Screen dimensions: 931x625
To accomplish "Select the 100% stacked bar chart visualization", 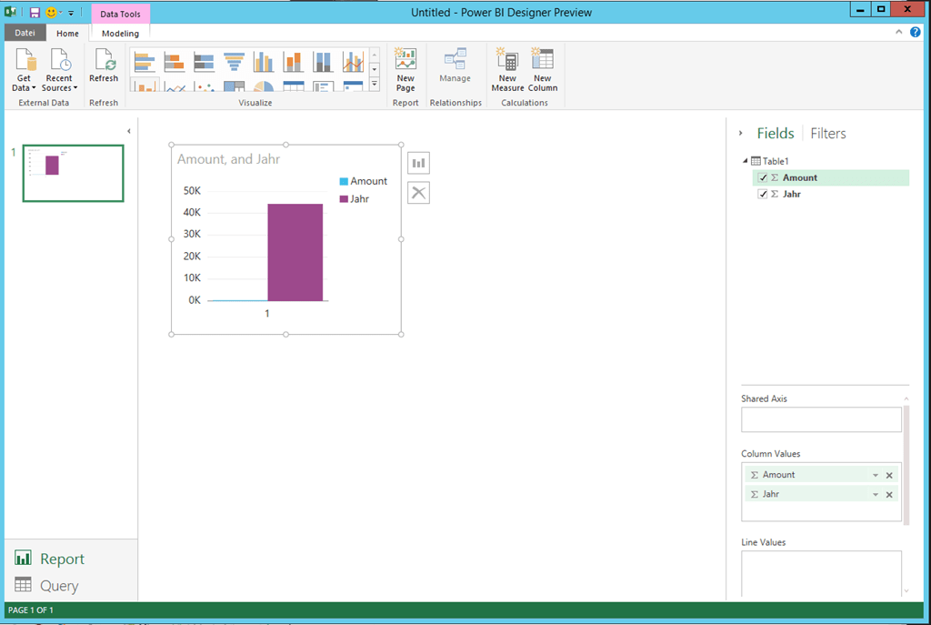I will pyautogui.click(x=204, y=62).
